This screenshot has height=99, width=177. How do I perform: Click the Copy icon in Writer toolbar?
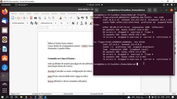[x=49, y=18]
